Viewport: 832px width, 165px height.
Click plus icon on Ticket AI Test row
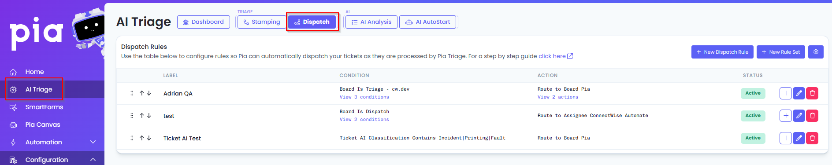[x=786, y=138]
